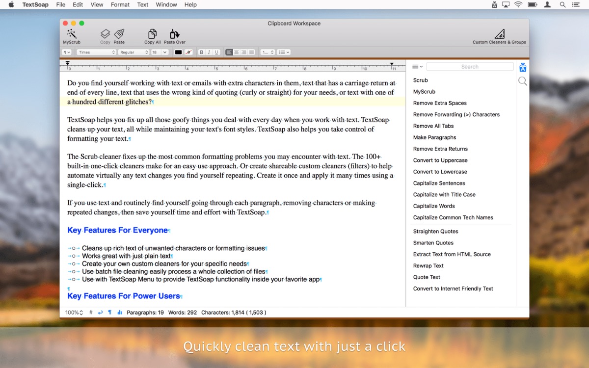The width and height of the screenshot is (589, 368).
Task: Toggle bold formatting
Action: coord(201,52)
